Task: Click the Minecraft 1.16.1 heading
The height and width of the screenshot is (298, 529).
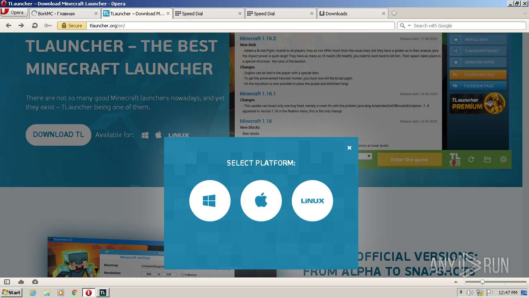Action: click(258, 94)
